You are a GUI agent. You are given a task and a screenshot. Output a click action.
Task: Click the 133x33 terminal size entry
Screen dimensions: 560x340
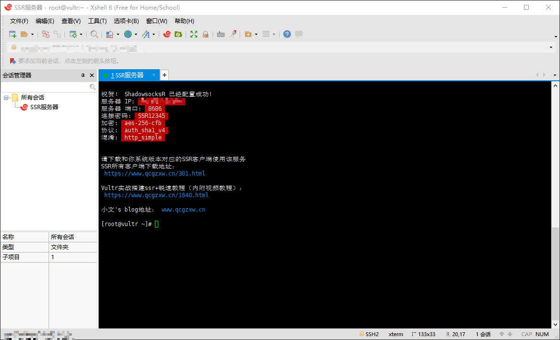tap(423, 334)
